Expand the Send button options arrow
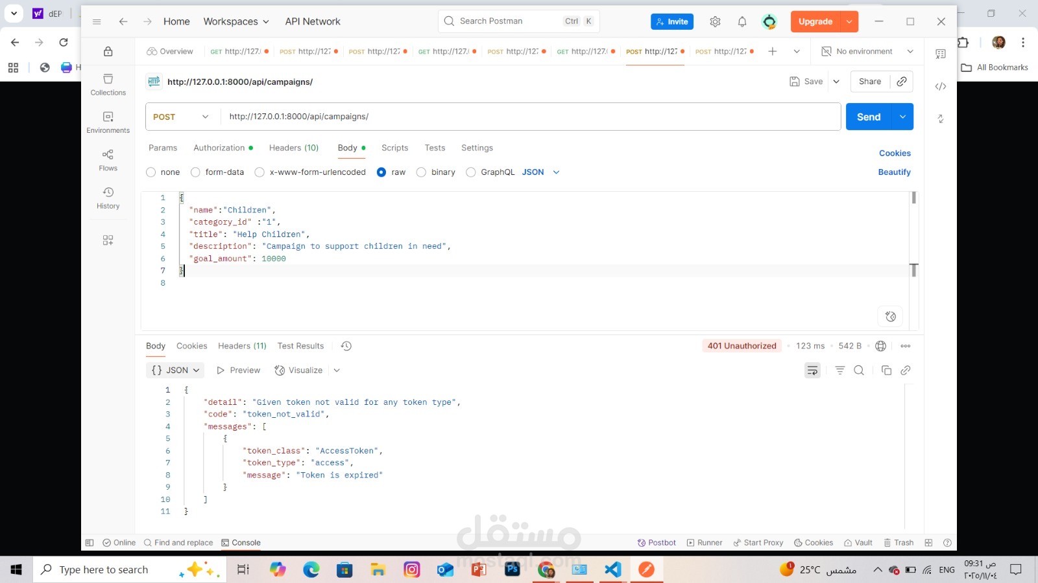The width and height of the screenshot is (1038, 583). 902,117
